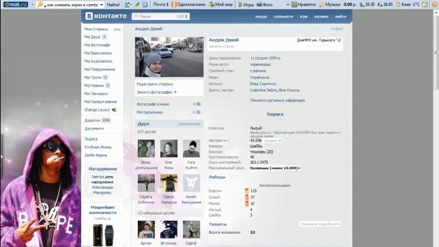Open Мої Друзі in the sidebar
Viewport: 439px width, 247px height.
tap(92, 37)
